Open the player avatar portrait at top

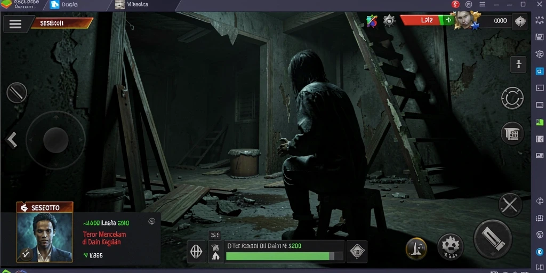pyautogui.click(x=467, y=20)
